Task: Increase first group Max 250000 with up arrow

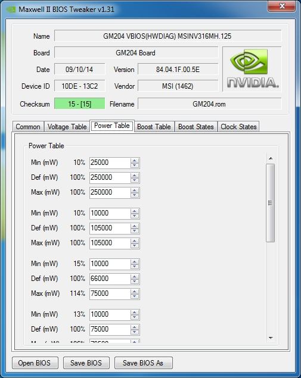Action: [x=135, y=190]
